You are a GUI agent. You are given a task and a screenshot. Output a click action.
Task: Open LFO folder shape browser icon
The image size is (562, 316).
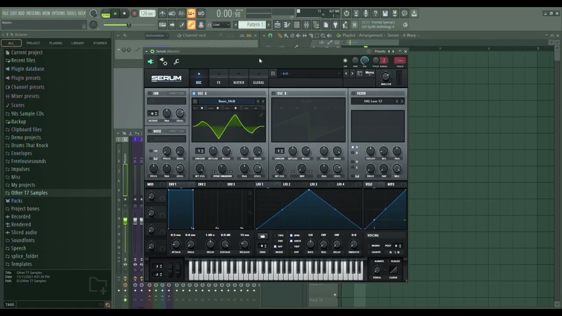[x=263, y=236]
